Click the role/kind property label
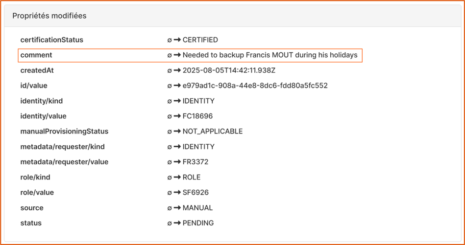Viewport: 465px width, 245px height. click(x=35, y=177)
